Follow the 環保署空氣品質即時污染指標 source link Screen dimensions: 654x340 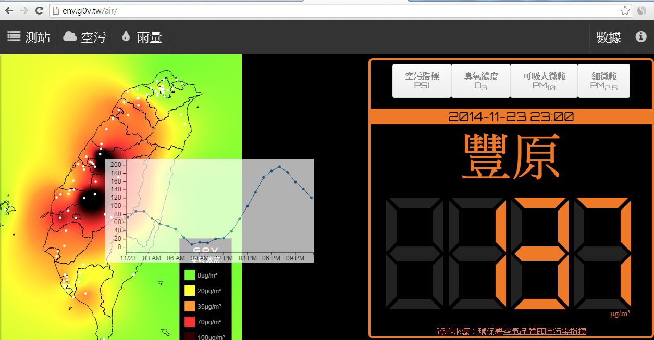pyautogui.click(x=511, y=331)
